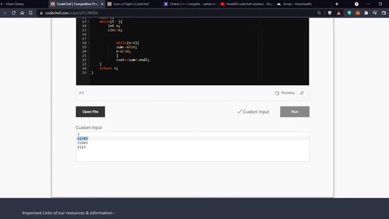
Task: Restore down the browser window
Action: tap(380, 4)
